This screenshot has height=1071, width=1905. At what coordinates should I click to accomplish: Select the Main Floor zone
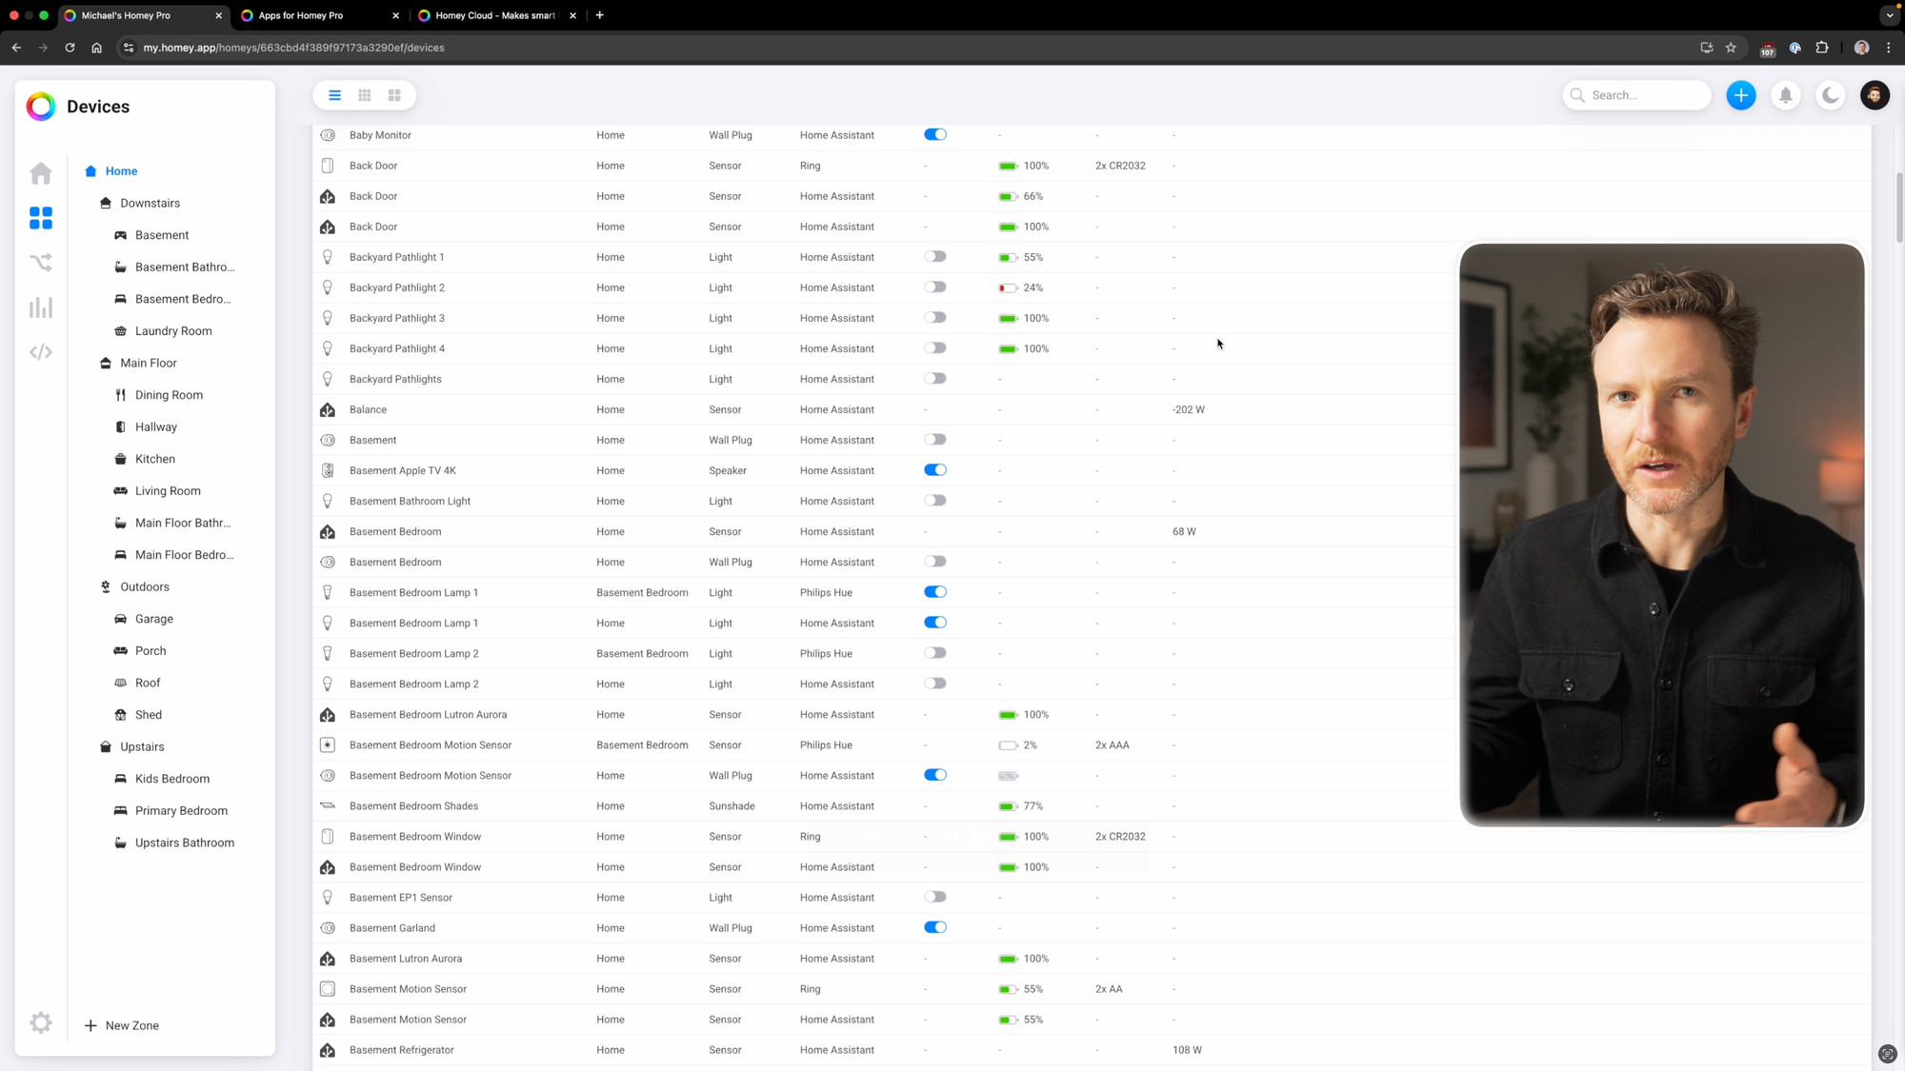pos(149,363)
